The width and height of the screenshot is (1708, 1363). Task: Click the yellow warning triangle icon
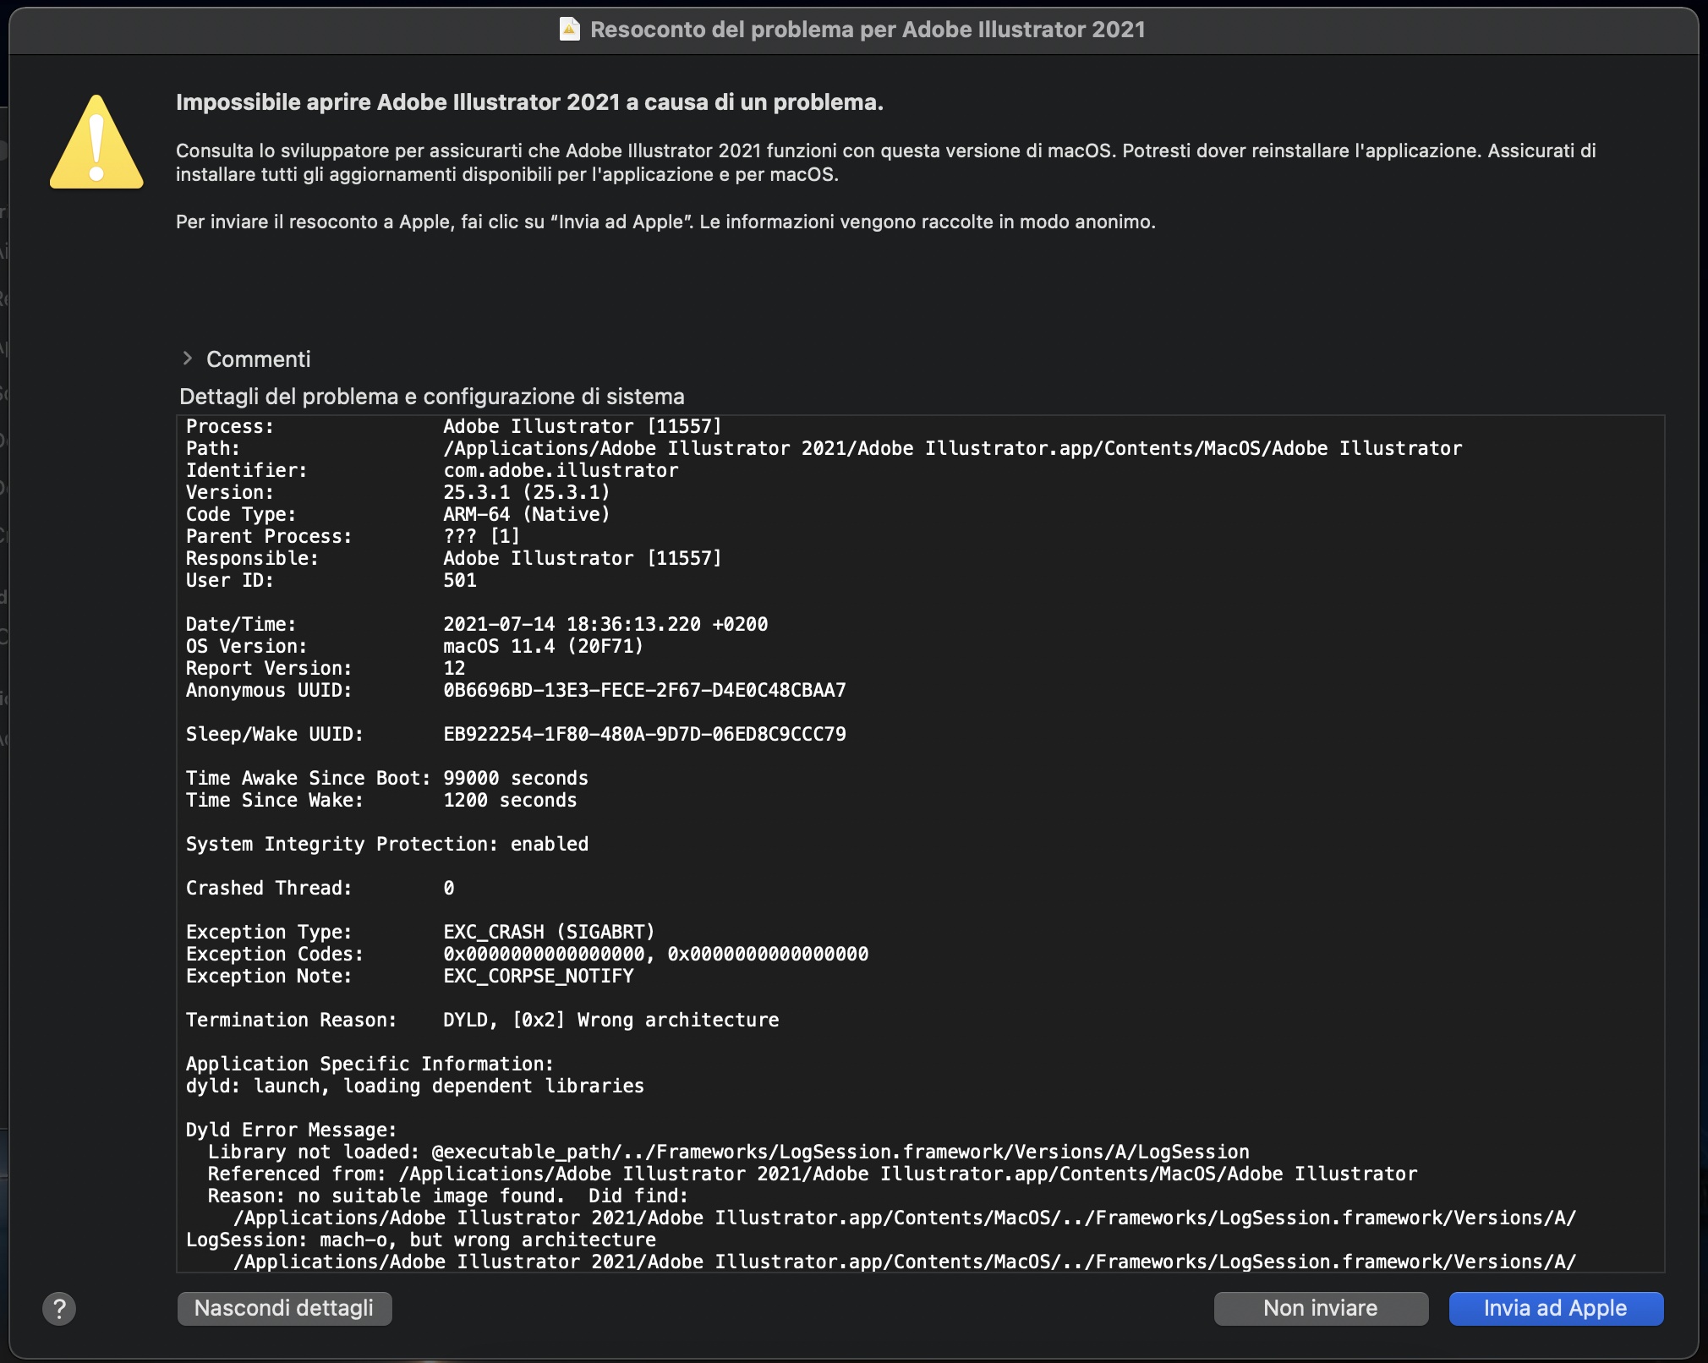96,142
